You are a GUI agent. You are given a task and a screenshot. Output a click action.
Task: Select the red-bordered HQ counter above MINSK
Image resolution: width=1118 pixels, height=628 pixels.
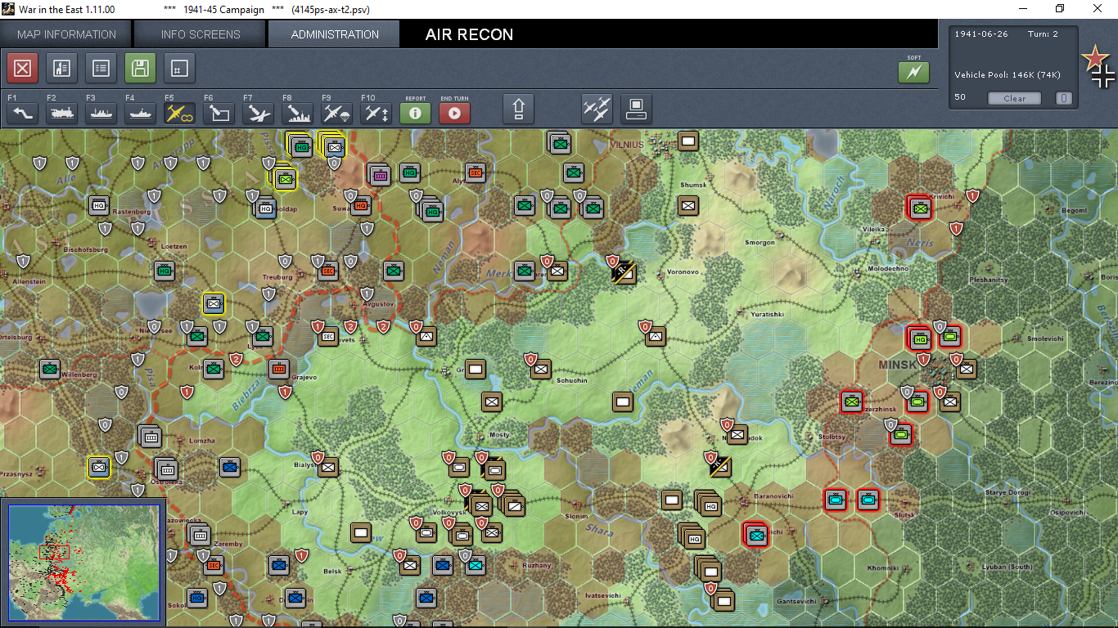pos(919,338)
